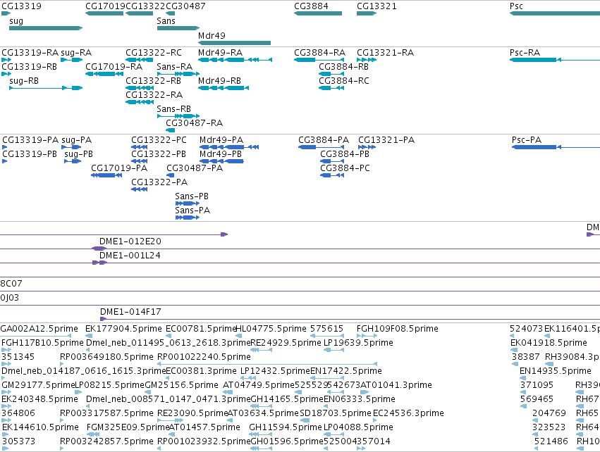Click EST label EK177904.5prime

click(x=123, y=329)
